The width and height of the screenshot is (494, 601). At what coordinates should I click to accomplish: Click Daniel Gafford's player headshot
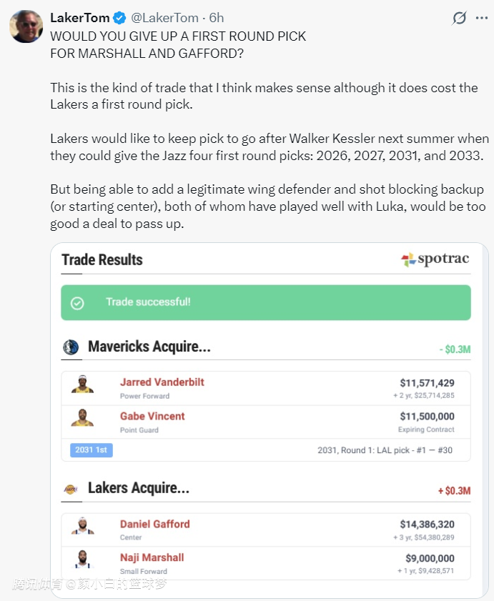82,527
